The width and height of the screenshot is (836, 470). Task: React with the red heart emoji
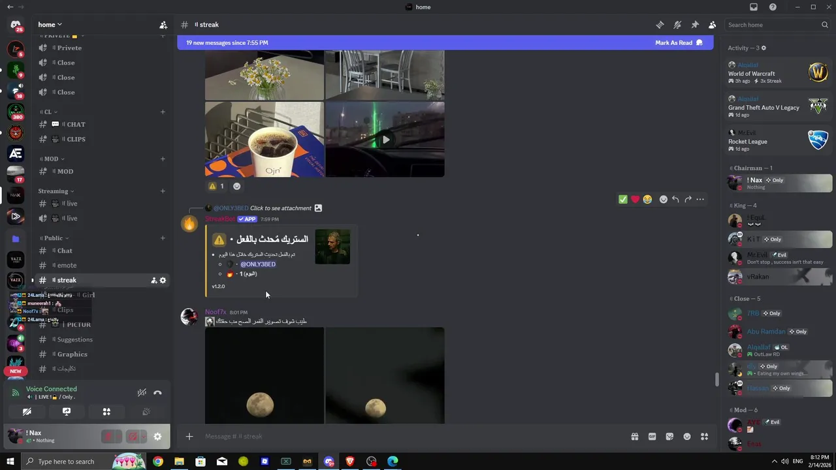pos(635,199)
